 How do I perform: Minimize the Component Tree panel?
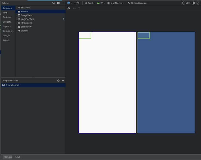pyautogui.click(x=63, y=80)
